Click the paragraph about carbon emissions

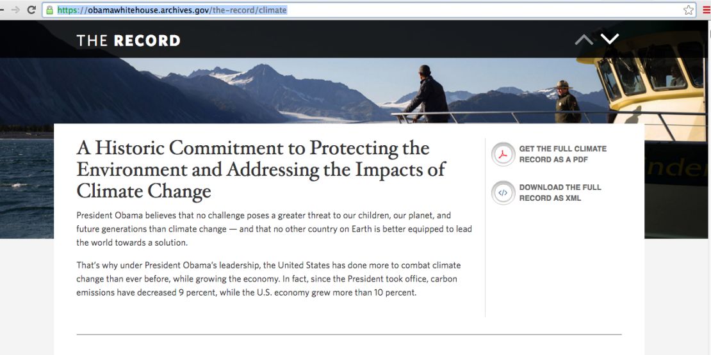pyautogui.click(x=270, y=279)
